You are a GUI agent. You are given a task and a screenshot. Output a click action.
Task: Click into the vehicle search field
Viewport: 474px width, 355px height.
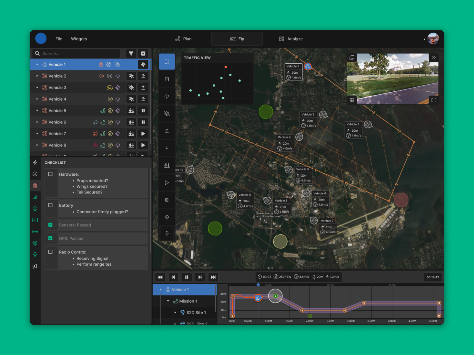pos(80,54)
